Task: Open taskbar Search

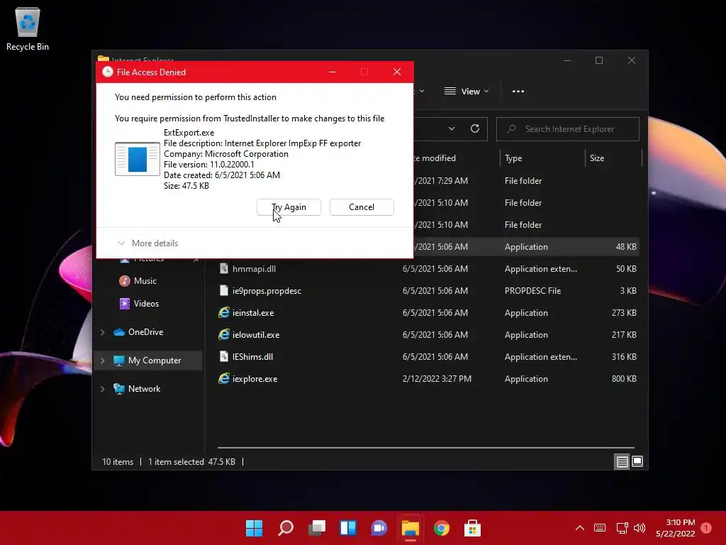Action: [x=285, y=528]
